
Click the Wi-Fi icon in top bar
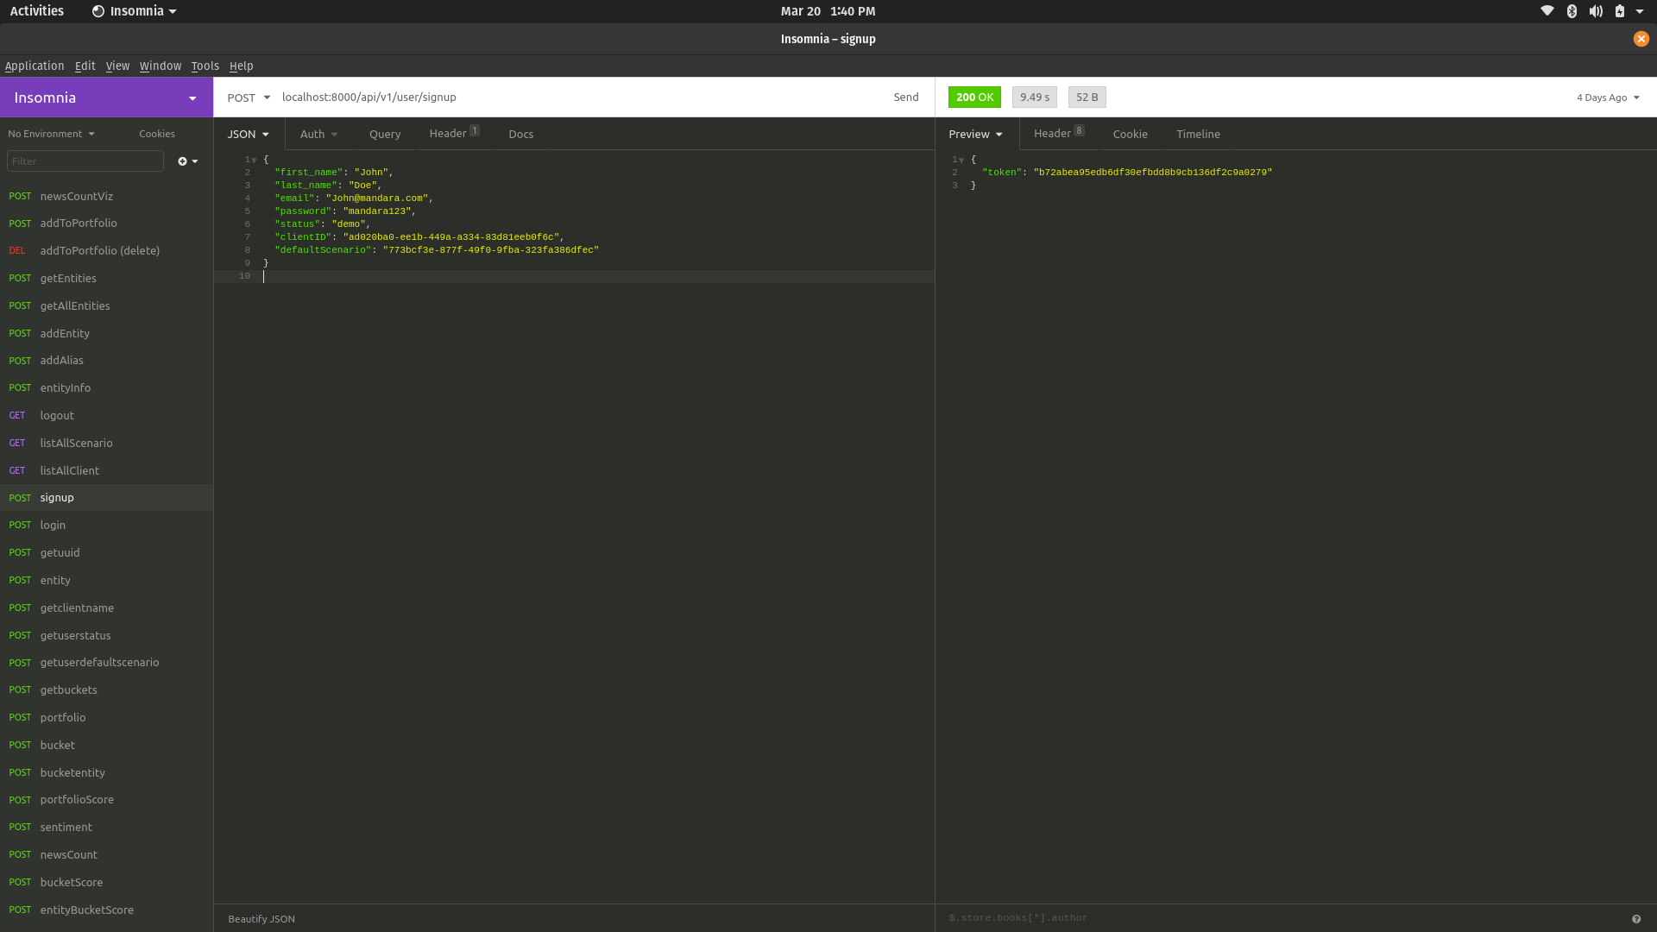tap(1547, 11)
